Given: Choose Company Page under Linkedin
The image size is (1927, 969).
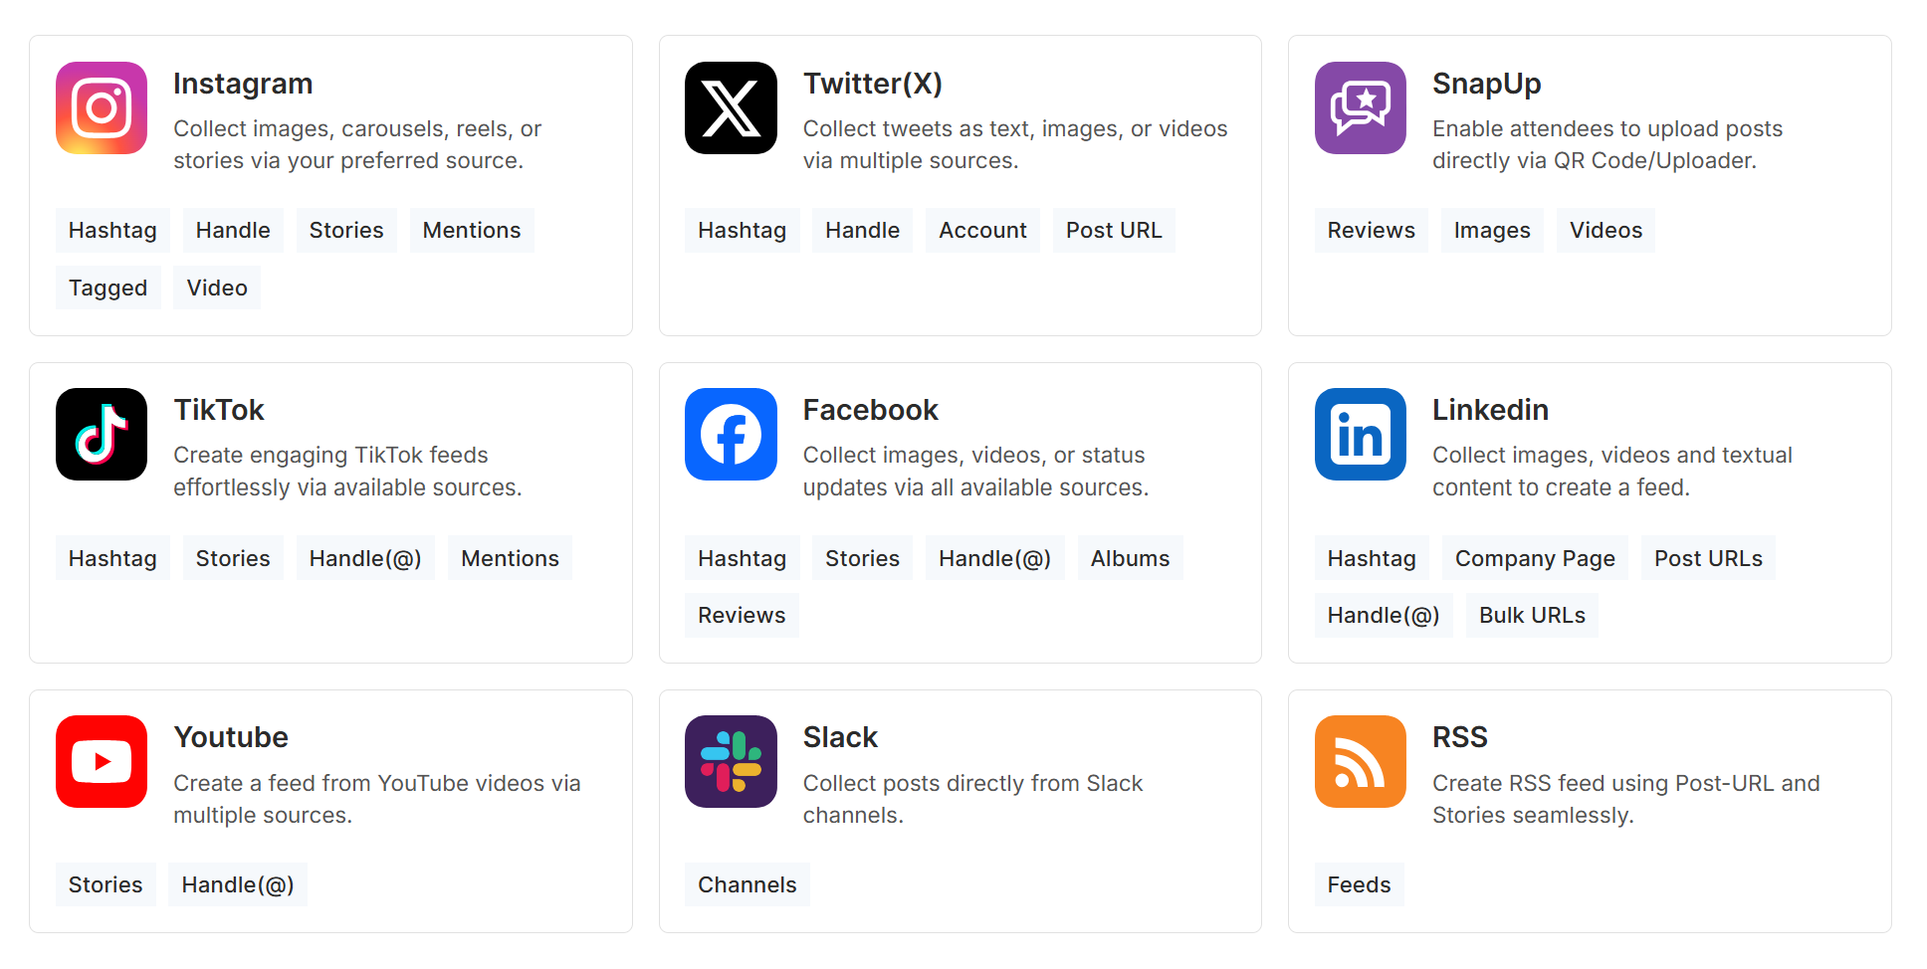Looking at the screenshot, I should pos(1535,558).
